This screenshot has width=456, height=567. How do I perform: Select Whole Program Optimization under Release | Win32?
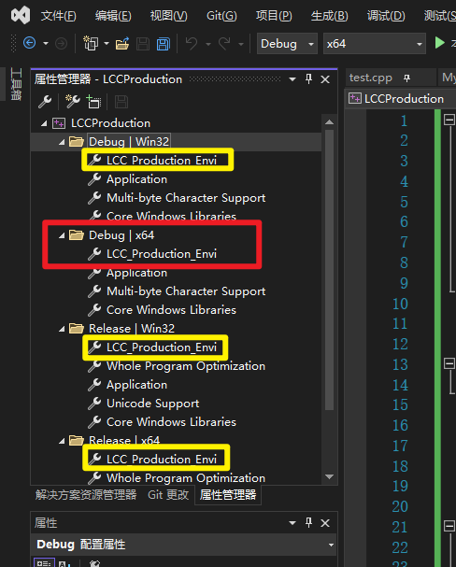pos(186,366)
